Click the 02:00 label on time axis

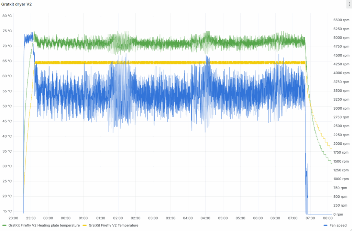tap(118, 218)
